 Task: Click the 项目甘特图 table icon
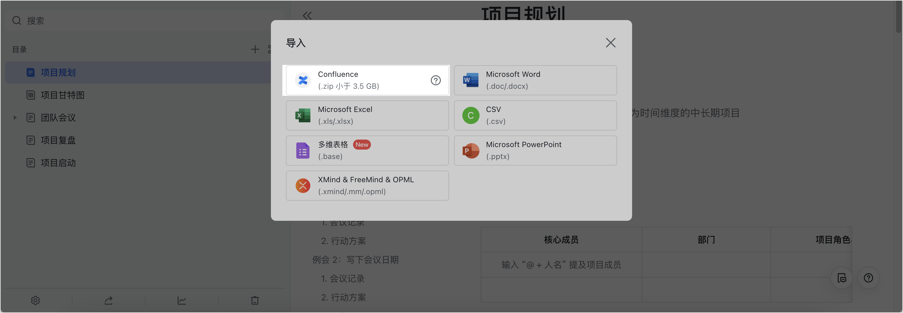pos(30,95)
